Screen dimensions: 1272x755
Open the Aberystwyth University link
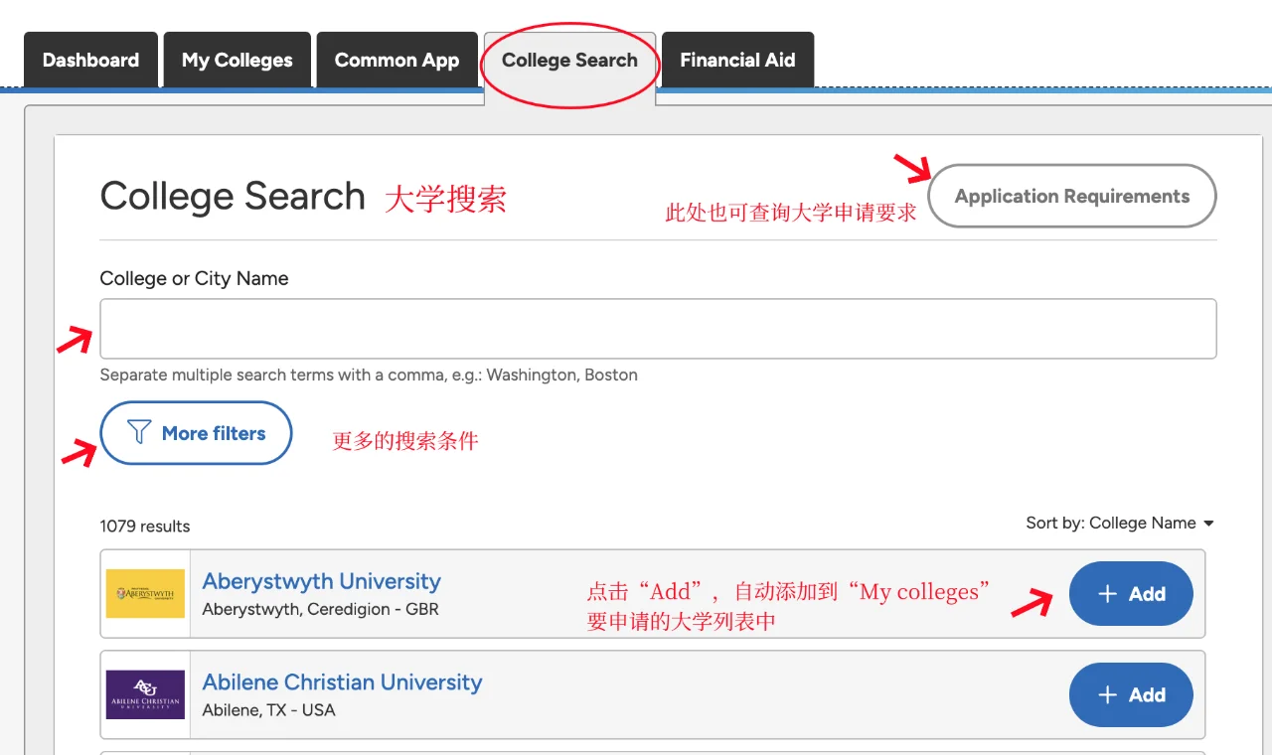coord(321,581)
